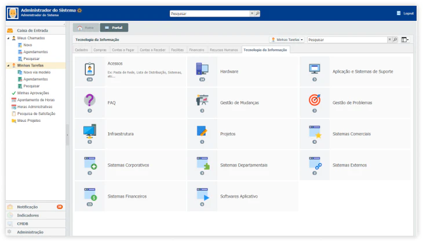Click the Notificação counter badge

(60, 207)
